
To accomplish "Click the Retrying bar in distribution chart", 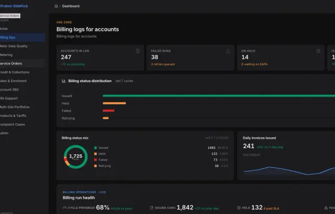I will click(x=106, y=118).
